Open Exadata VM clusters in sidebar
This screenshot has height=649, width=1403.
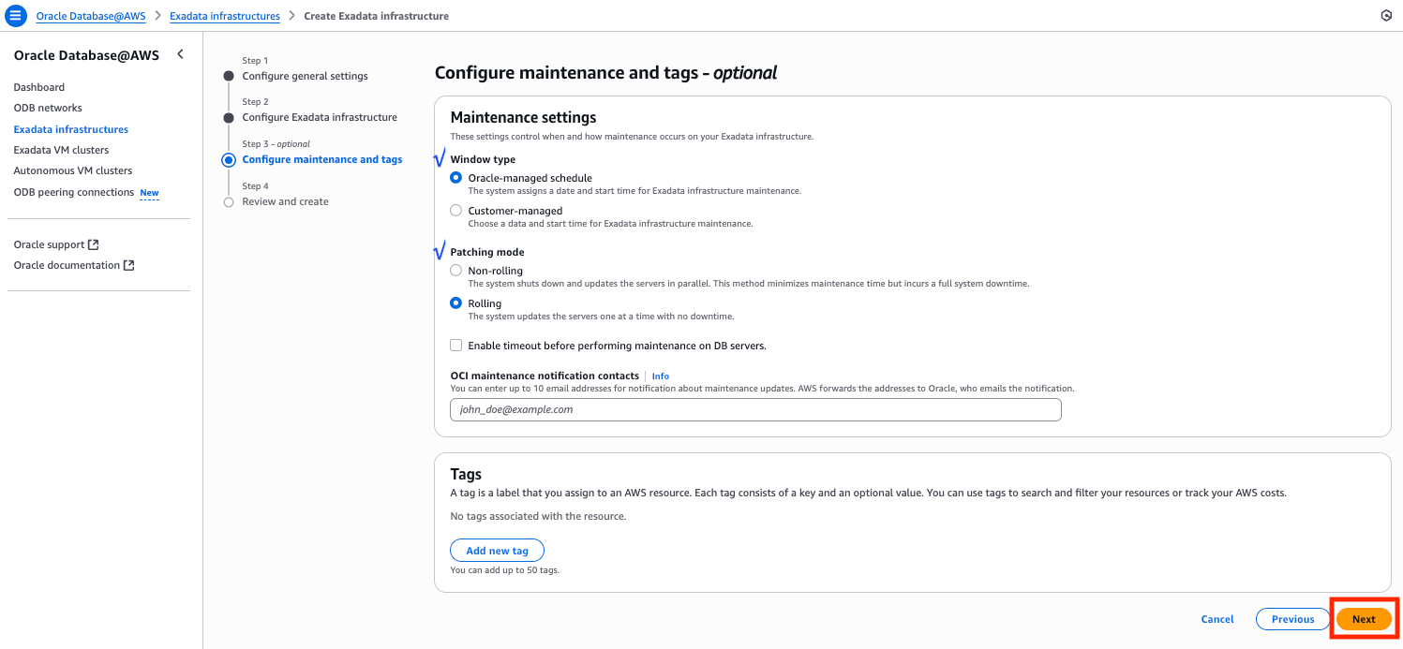61,150
